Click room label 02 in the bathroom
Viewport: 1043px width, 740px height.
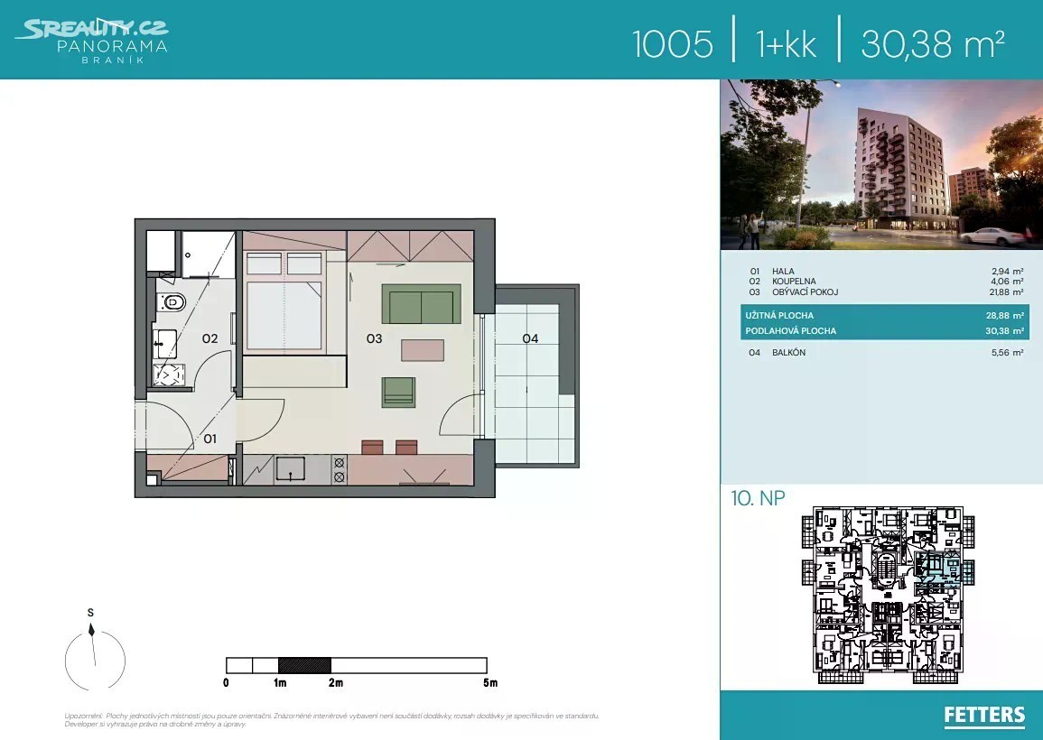(210, 338)
